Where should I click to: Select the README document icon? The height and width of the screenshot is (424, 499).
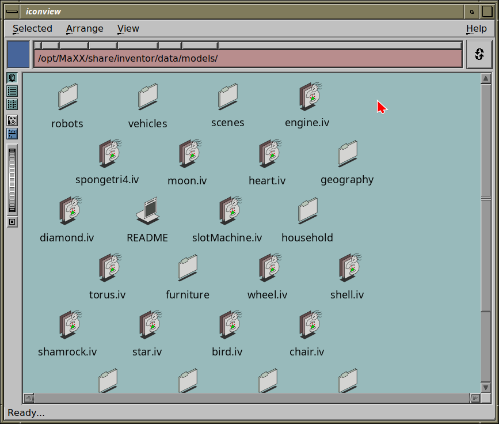pyautogui.click(x=148, y=211)
